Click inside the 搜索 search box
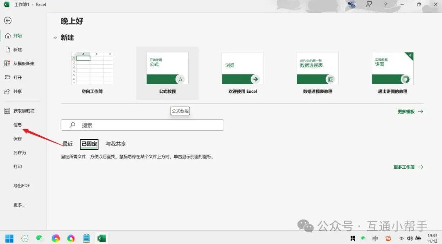The image size is (442, 244). [142, 125]
